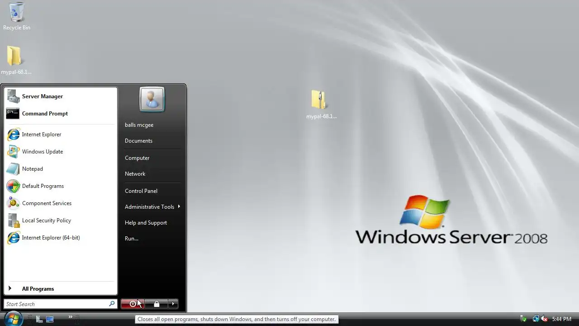Open Local Security Policy
The height and width of the screenshot is (326, 579).
tap(61, 221)
